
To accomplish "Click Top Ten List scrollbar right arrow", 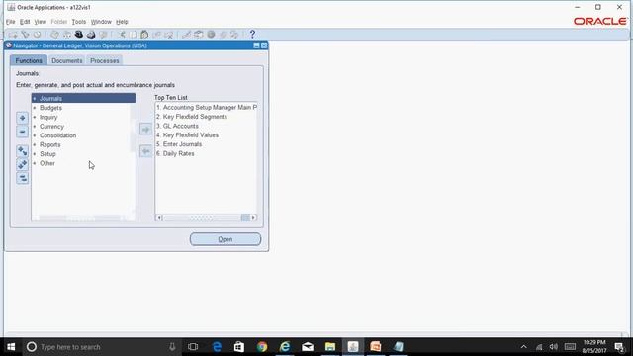I will 253,218.
